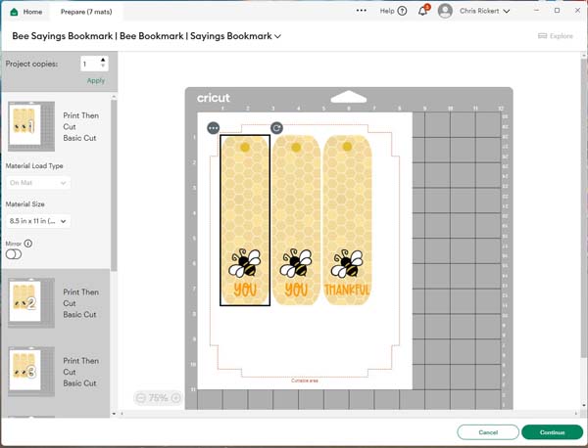Screen dimensions: 588x448
Task: Click the canvas vertical scrollbar
Action: tap(584, 209)
